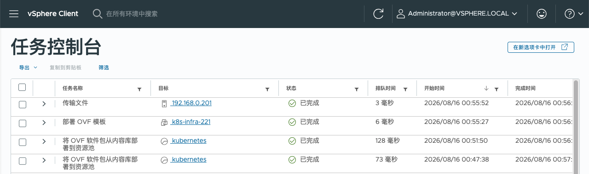Click resource pool icon in 73 毫秒 row
589x174 pixels.
[164, 160]
